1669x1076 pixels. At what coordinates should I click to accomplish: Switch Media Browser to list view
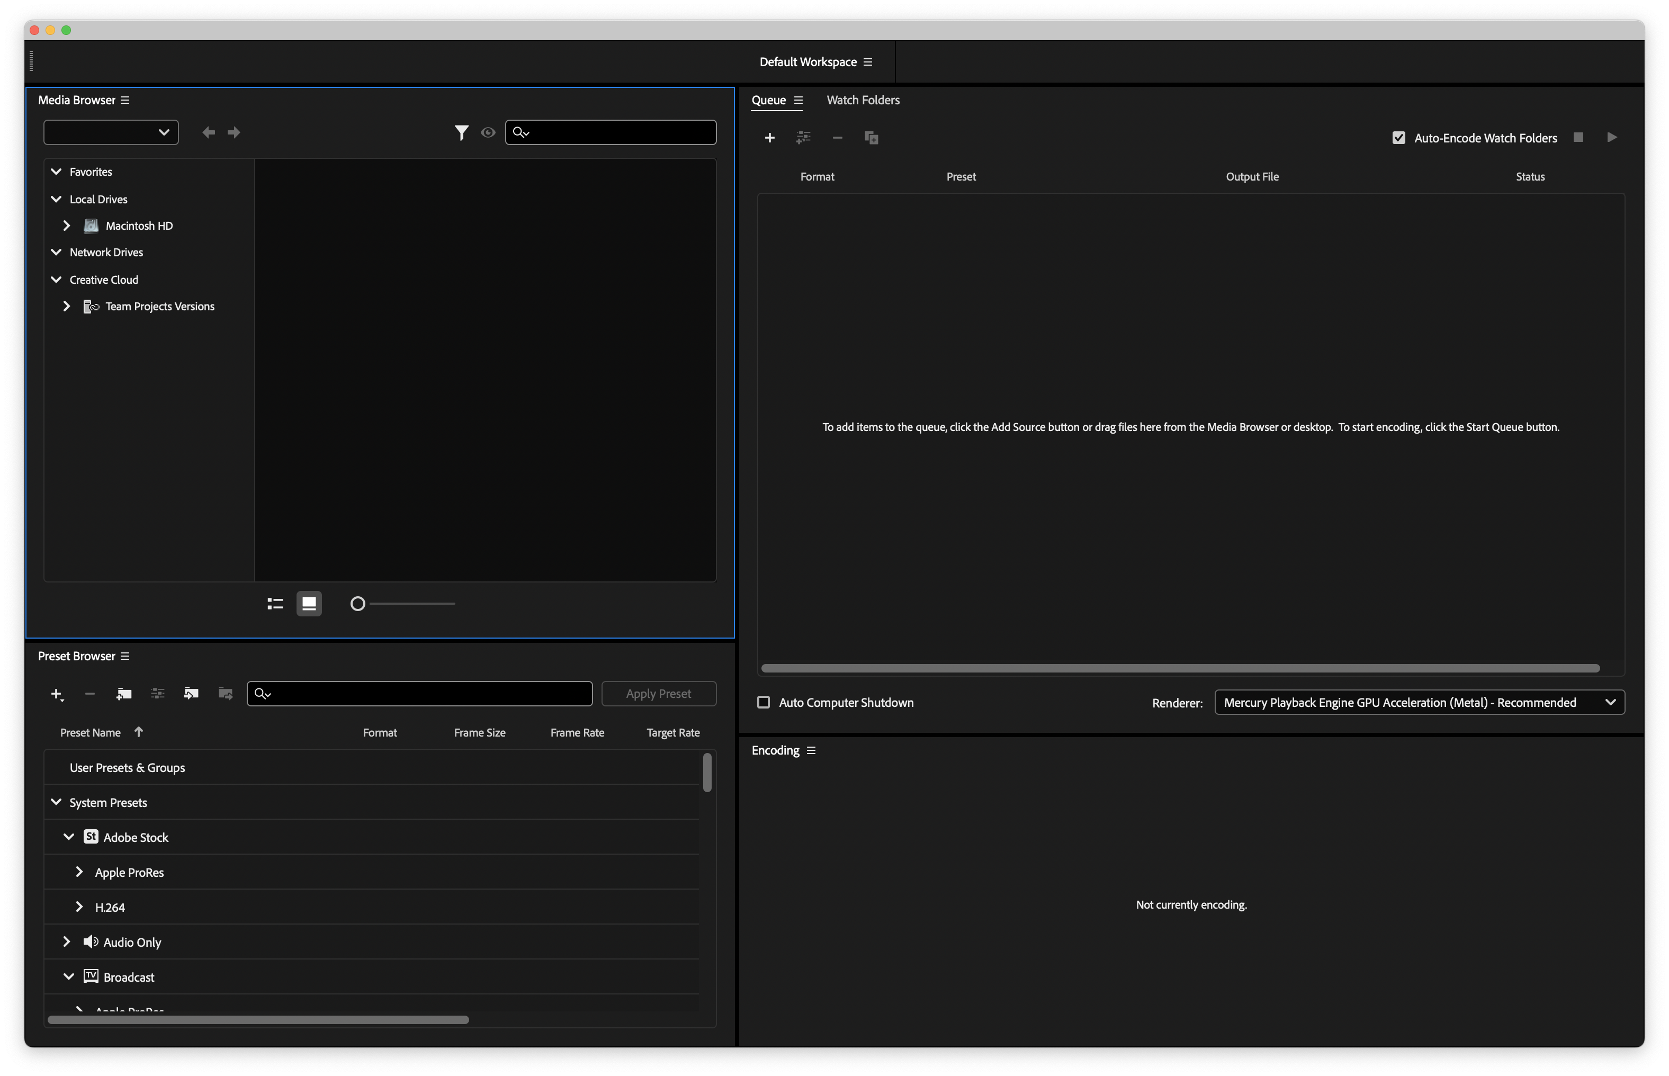(275, 604)
